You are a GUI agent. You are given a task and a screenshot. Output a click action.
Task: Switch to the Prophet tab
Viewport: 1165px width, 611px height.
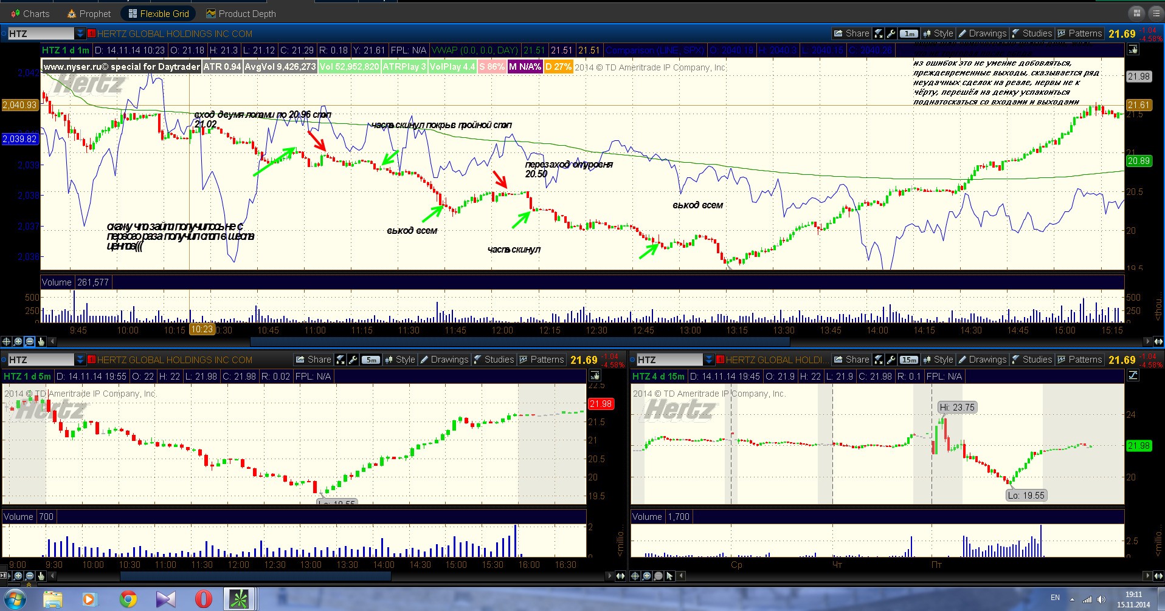pos(89,13)
